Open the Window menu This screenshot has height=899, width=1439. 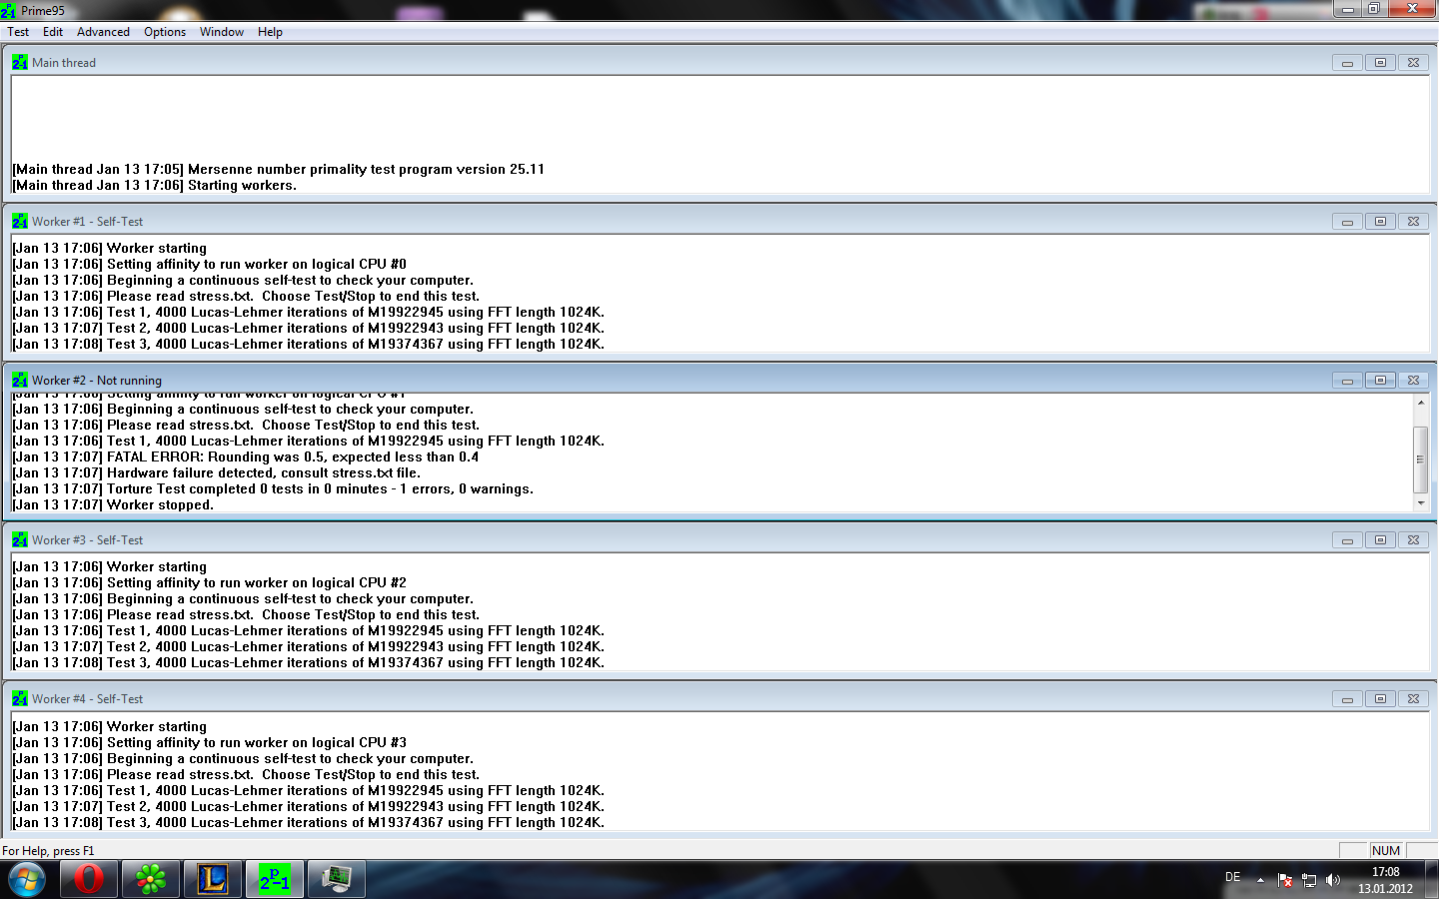(221, 32)
